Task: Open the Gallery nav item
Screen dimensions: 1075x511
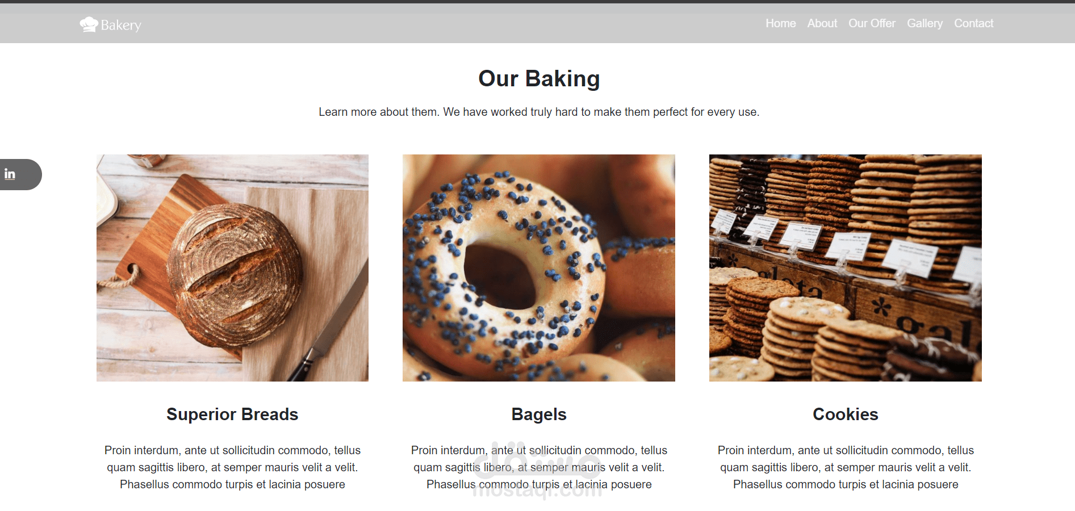Action: pos(925,23)
